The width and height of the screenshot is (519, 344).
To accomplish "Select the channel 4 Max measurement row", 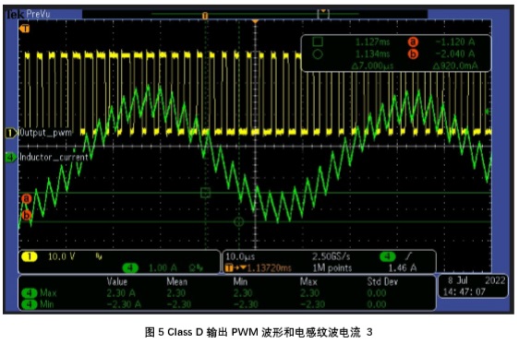I will 227,292.
